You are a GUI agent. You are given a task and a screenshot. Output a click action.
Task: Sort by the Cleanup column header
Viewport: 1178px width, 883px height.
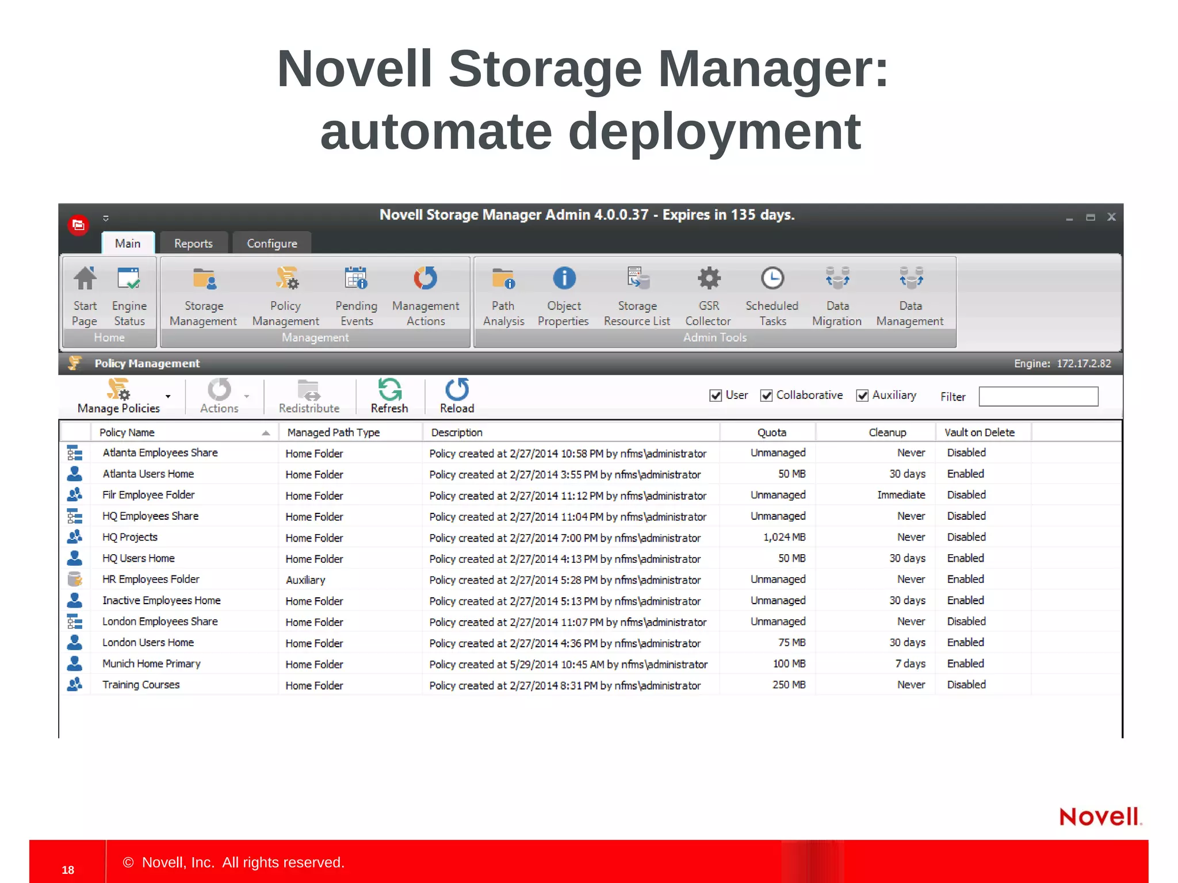click(x=875, y=432)
